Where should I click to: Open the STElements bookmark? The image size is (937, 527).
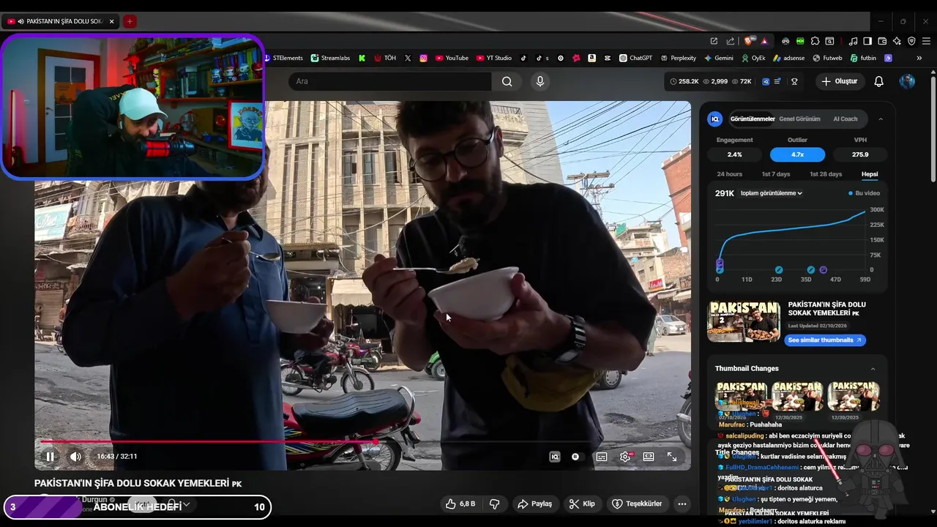[x=283, y=58]
